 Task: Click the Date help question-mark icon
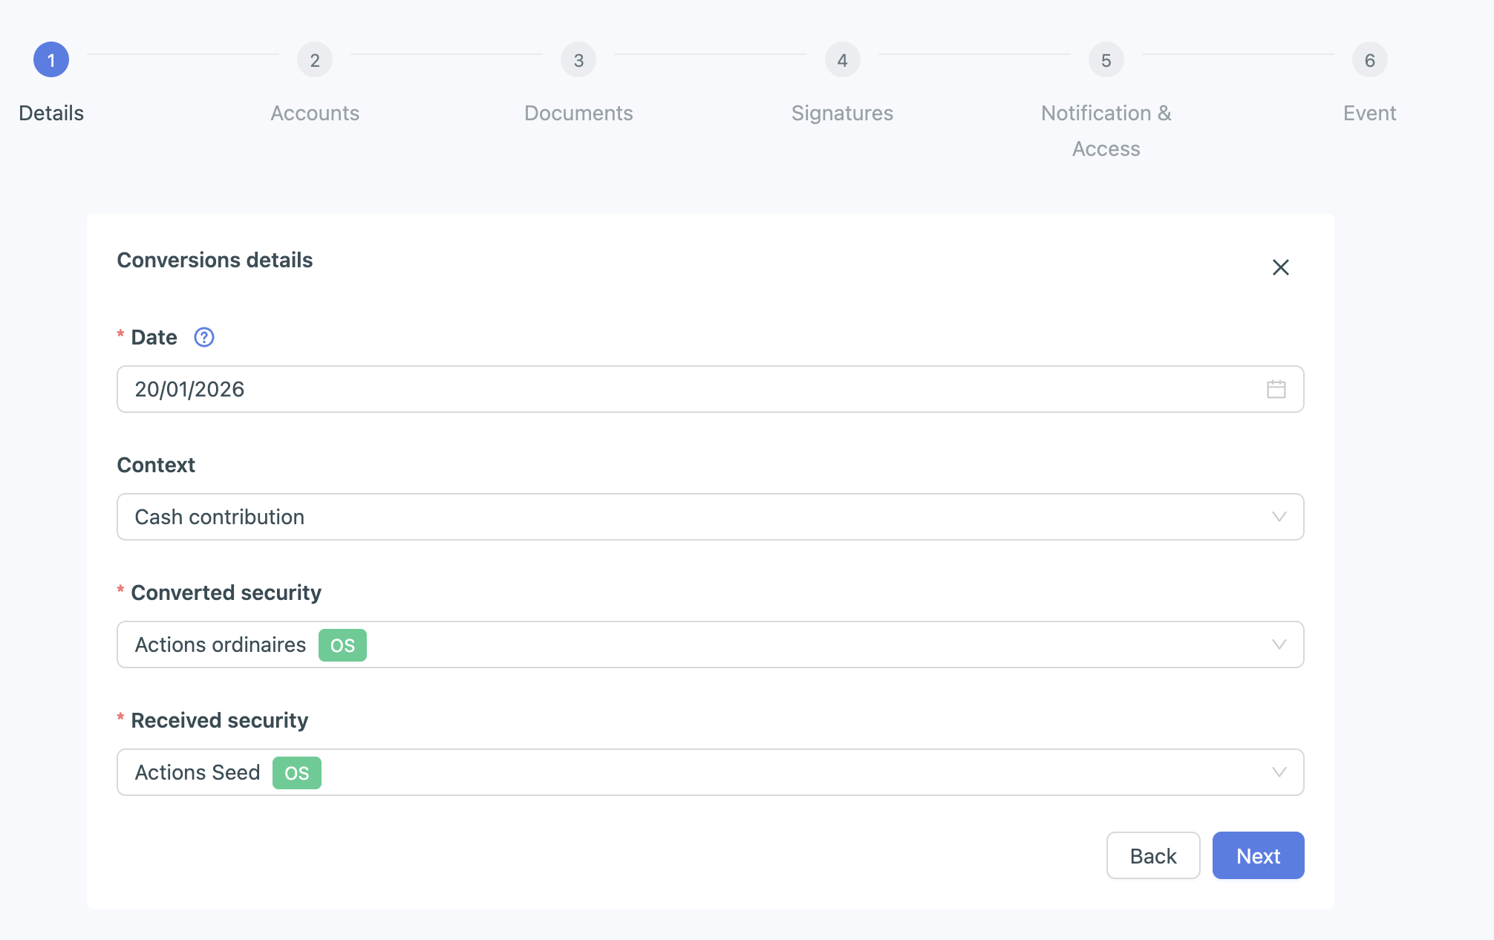coord(204,337)
